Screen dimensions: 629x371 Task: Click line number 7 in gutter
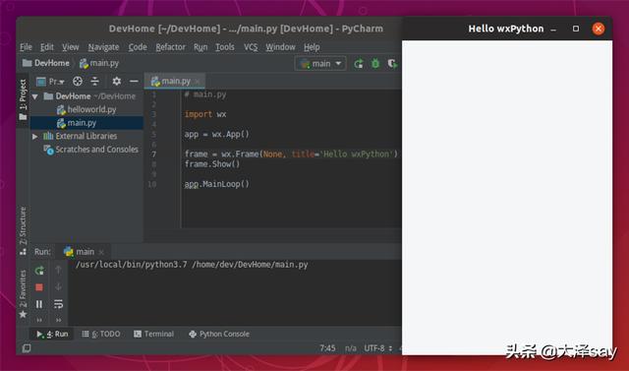pos(153,155)
